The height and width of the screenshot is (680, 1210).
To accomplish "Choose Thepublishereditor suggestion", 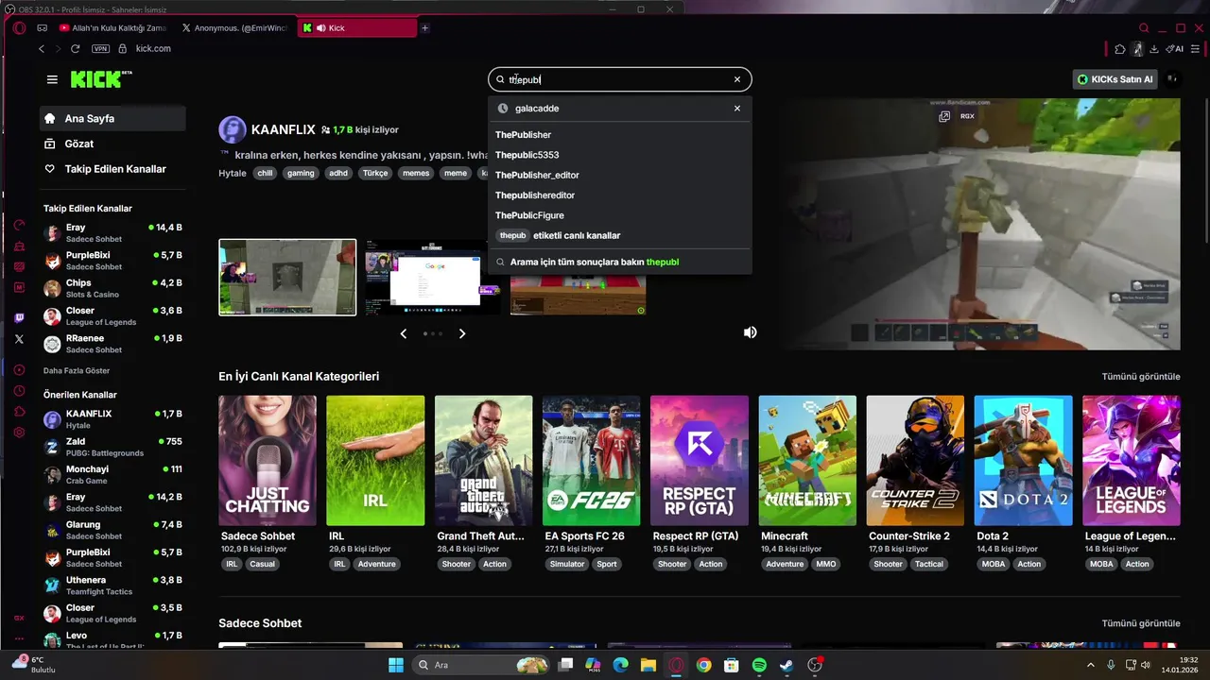I will (535, 195).
